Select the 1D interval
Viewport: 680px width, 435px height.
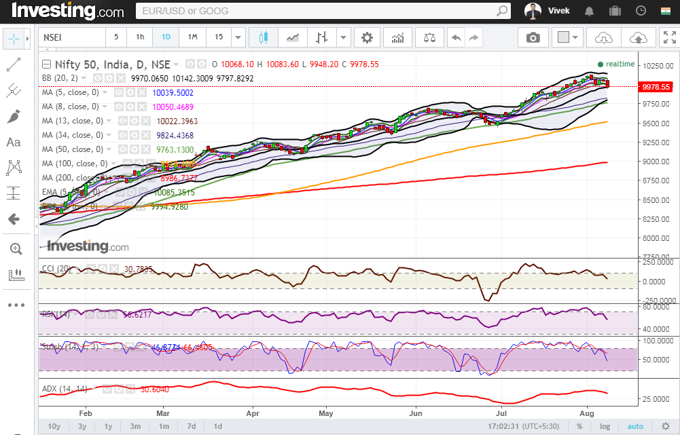tap(166, 37)
